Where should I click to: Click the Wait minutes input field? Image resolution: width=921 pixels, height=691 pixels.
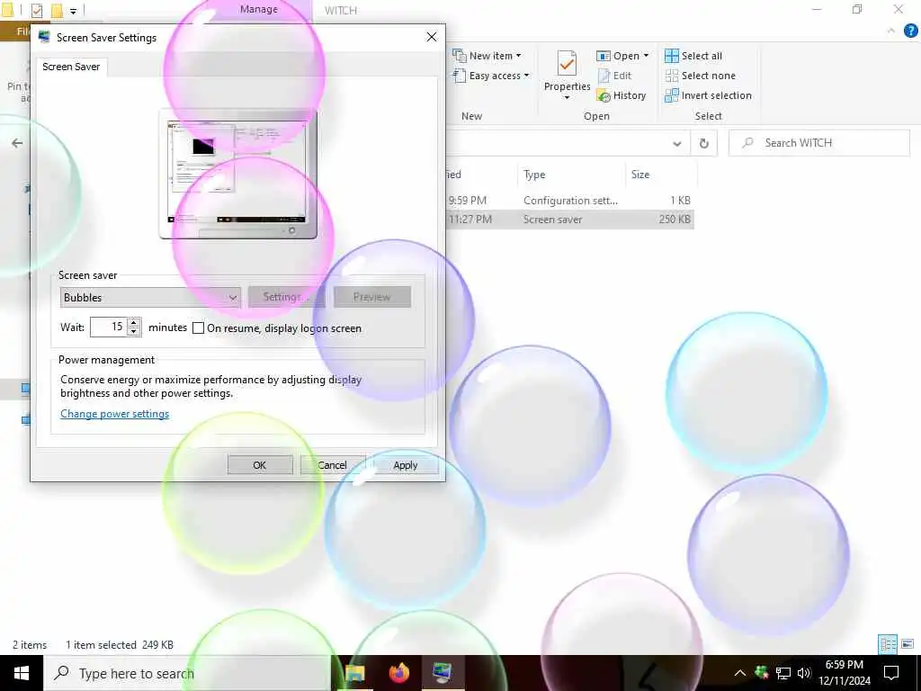pos(109,327)
